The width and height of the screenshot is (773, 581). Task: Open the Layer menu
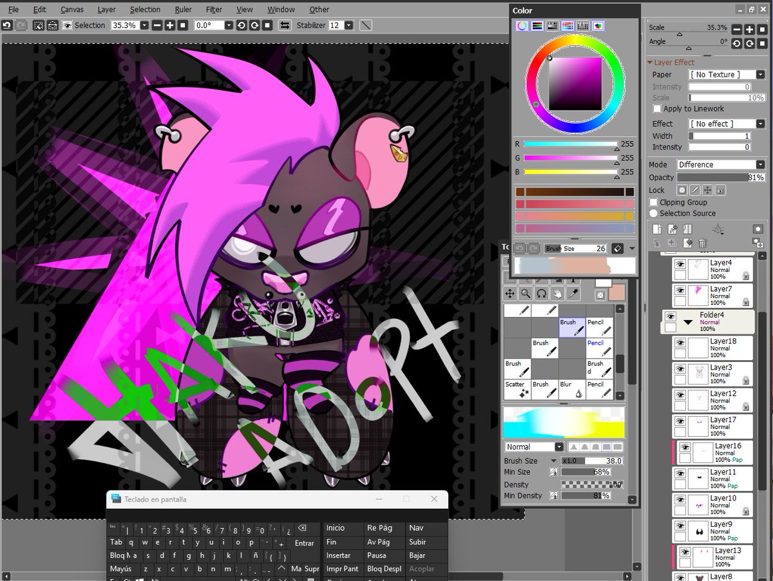click(x=107, y=10)
